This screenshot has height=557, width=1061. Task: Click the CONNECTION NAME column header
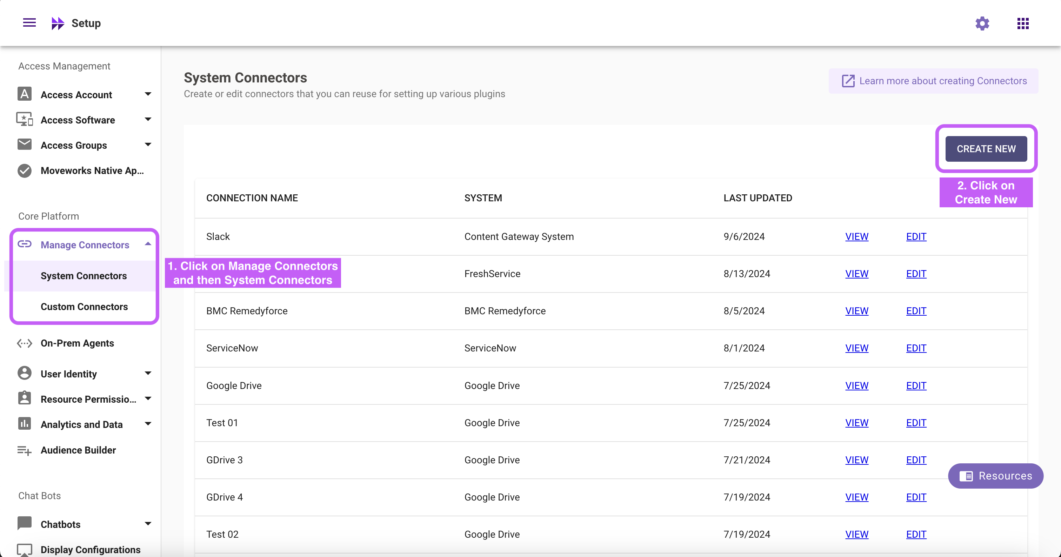[252, 198]
